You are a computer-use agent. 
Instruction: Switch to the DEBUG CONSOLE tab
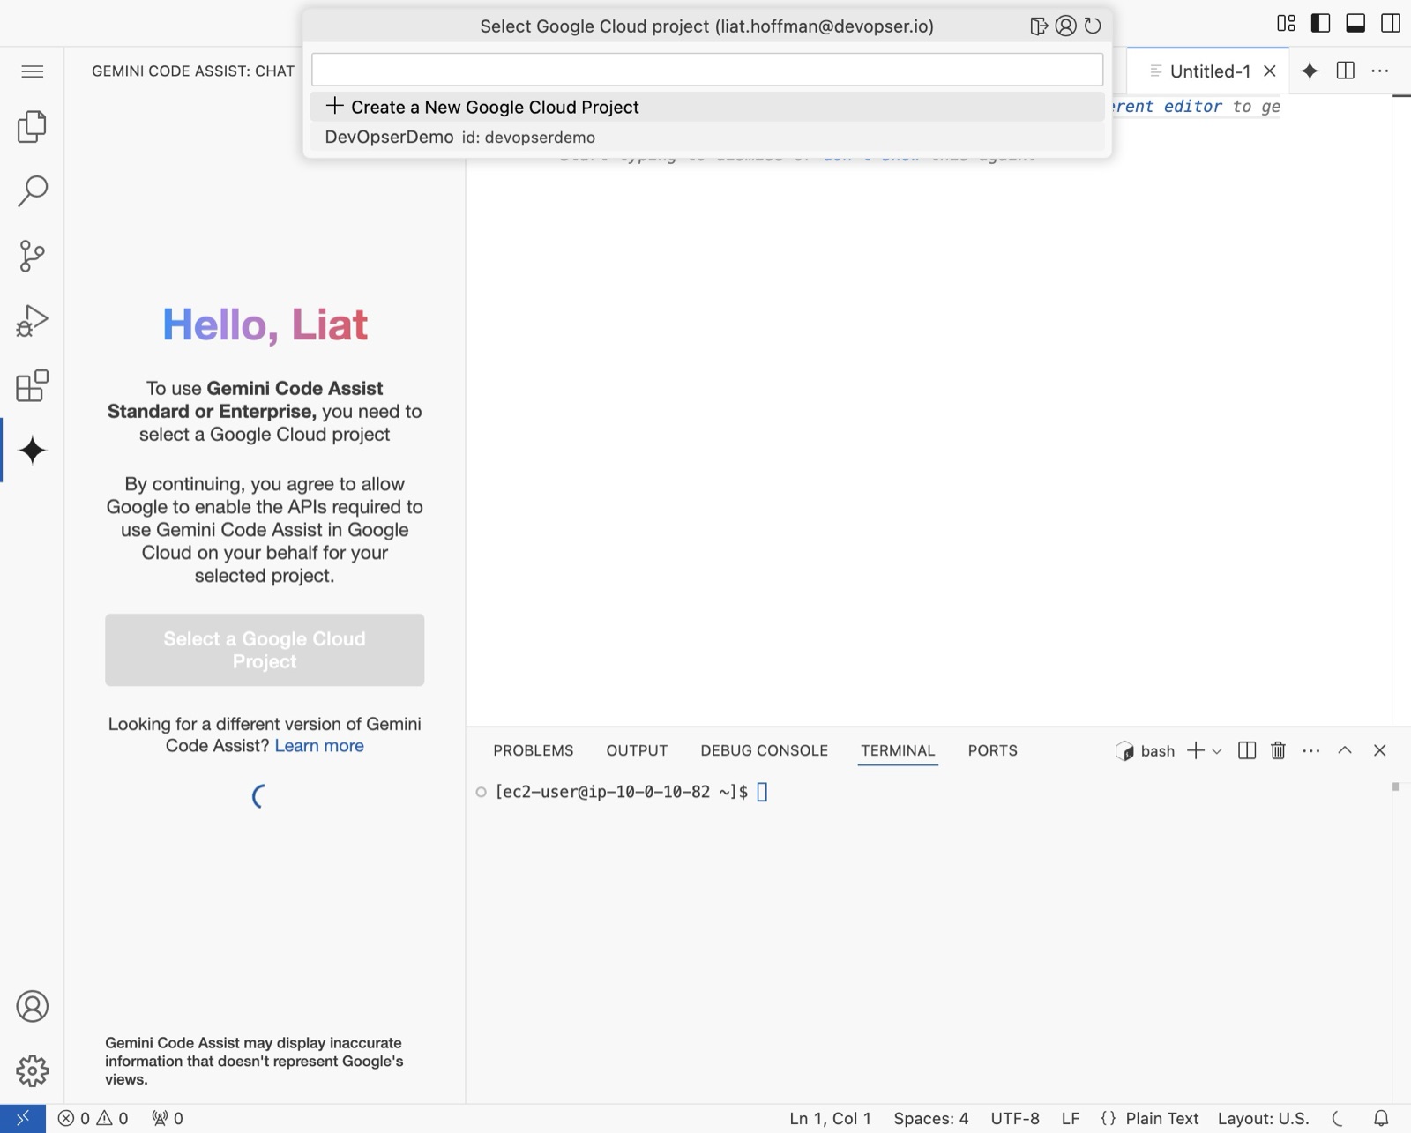click(x=765, y=750)
